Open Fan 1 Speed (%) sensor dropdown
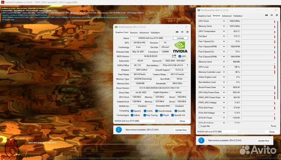Image resolution: width=281 pixels, height=160 pixels. (x=224, y=41)
